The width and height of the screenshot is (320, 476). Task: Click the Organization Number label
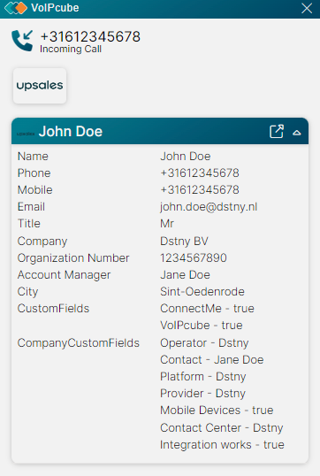point(73,258)
